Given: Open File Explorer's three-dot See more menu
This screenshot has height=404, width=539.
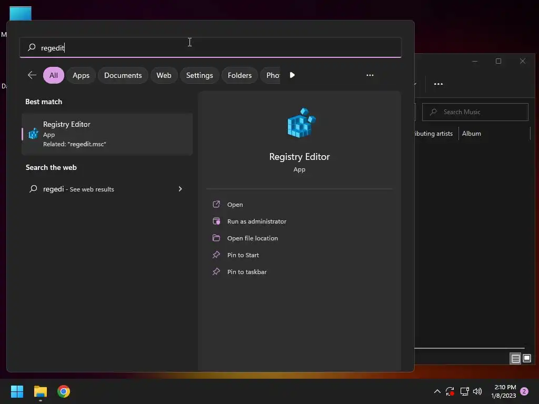Looking at the screenshot, I should pyautogui.click(x=438, y=84).
